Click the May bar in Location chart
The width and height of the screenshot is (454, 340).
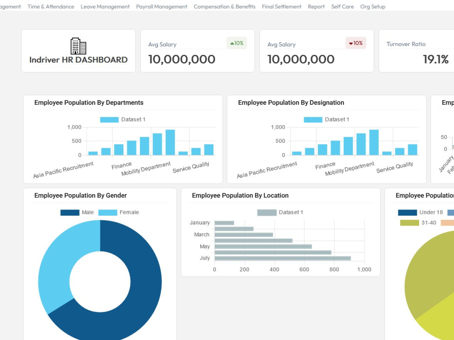(263, 247)
